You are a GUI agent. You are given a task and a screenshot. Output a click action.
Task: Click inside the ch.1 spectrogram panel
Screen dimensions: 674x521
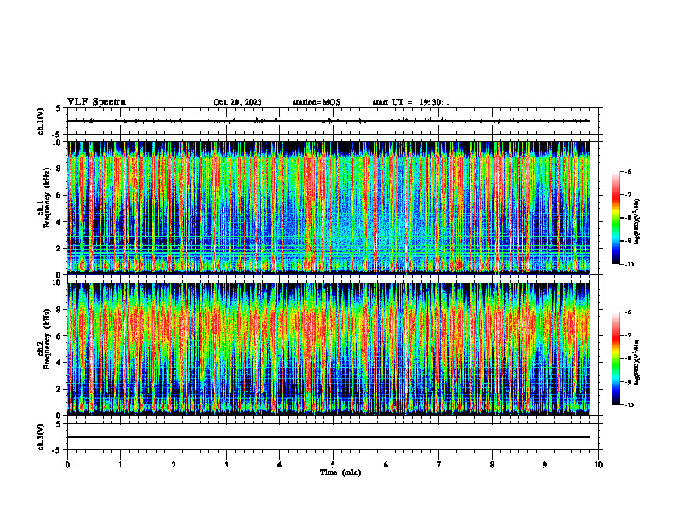[x=328, y=208]
